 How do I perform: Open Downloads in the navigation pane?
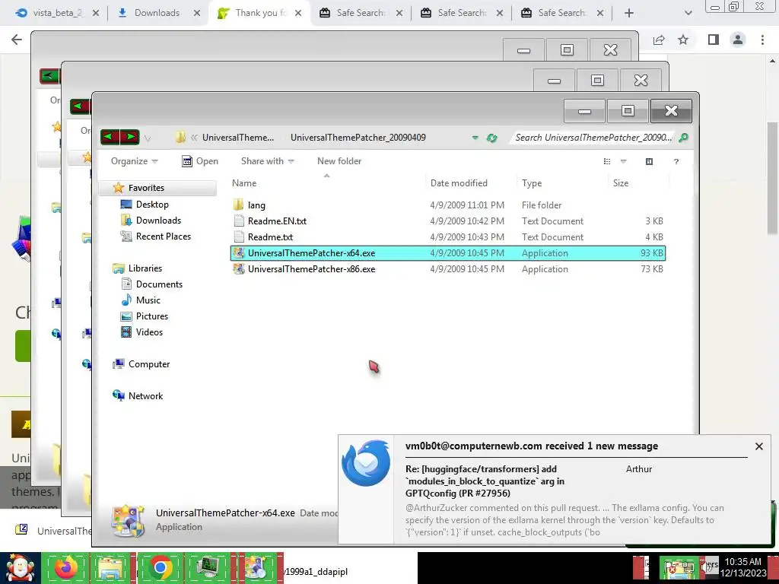click(x=158, y=220)
